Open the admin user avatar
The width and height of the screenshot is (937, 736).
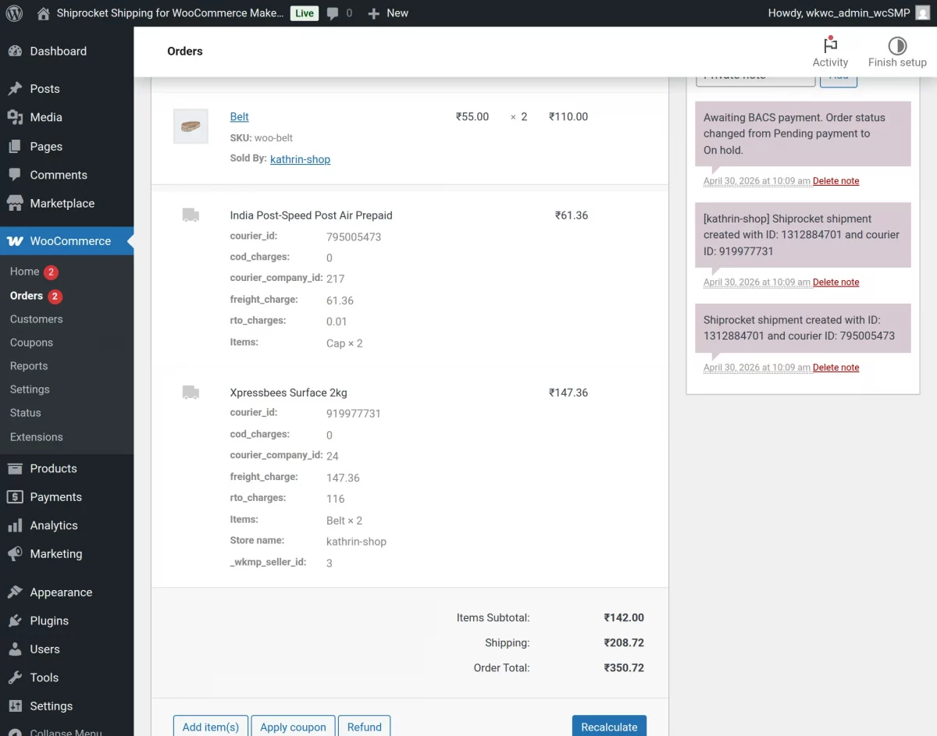pos(922,12)
